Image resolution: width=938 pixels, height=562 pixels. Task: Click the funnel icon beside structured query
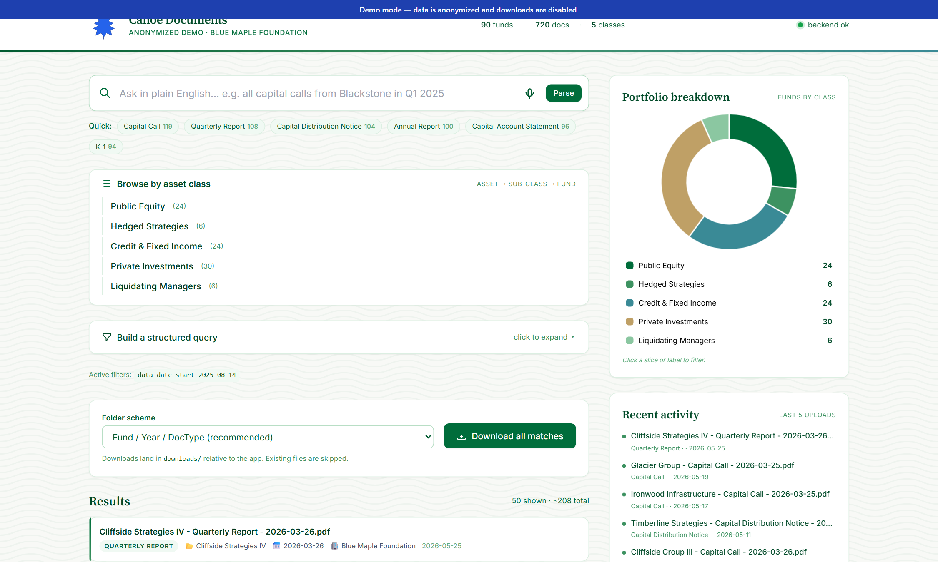(x=107, y=337)
